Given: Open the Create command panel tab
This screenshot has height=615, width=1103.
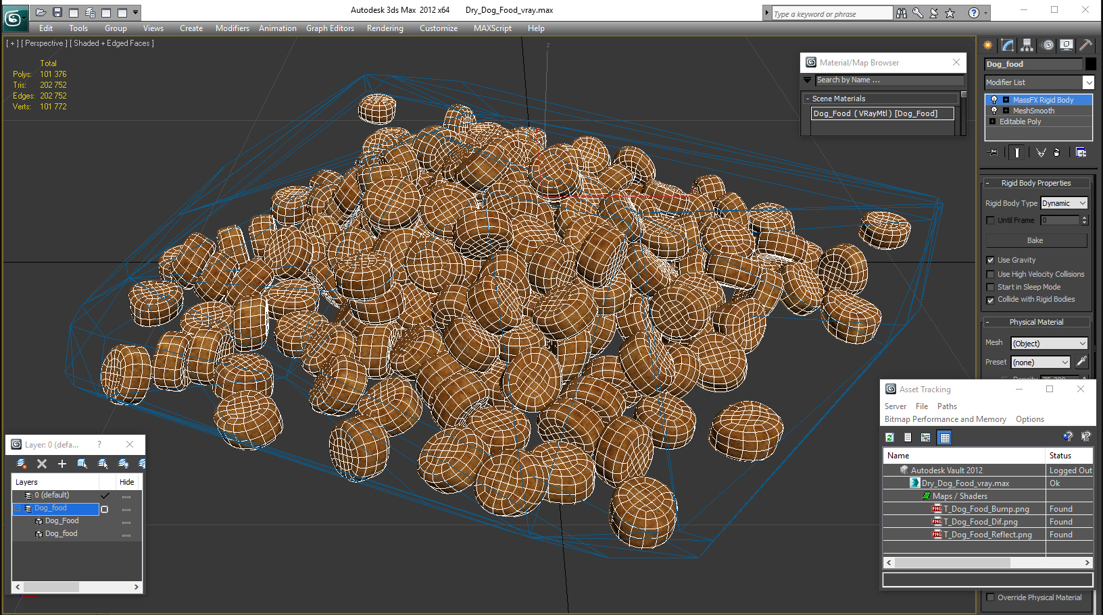Looking at the screenshot, I should tap(988, 45).
